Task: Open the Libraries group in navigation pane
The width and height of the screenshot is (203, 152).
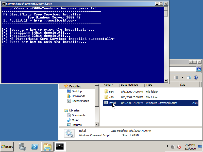Action: pos(74,110)
